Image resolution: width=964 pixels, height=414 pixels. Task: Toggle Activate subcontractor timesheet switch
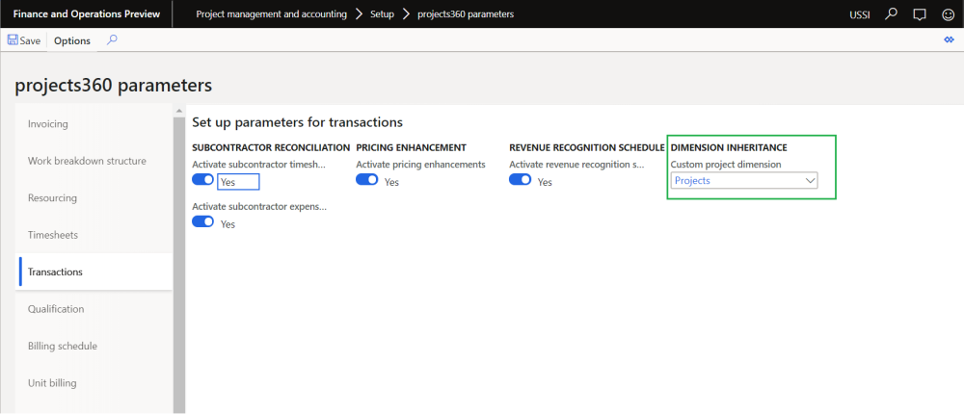203,180
